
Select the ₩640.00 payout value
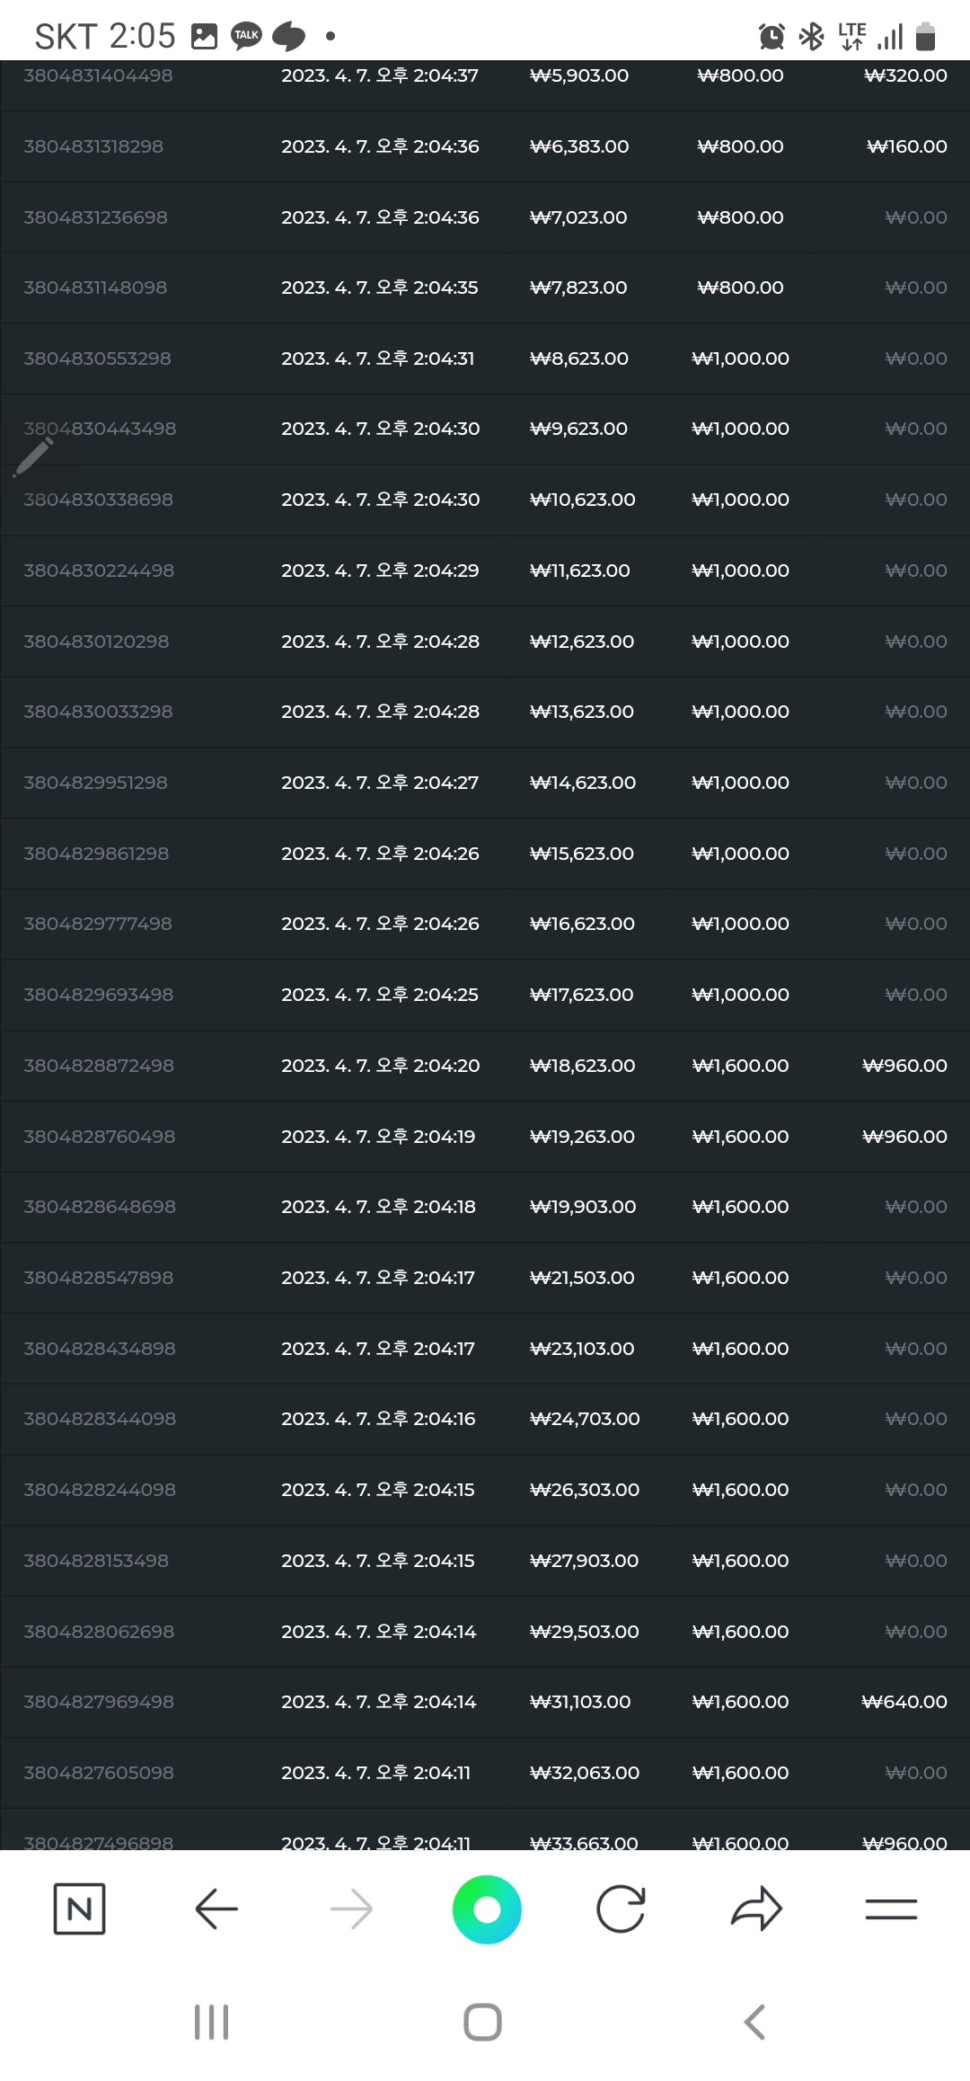(904, 1702)
